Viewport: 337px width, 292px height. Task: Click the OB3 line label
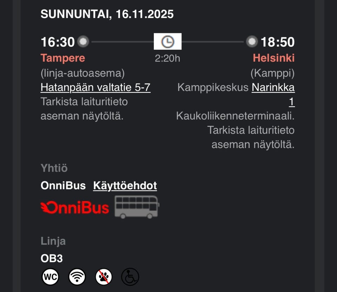point(51,259)
